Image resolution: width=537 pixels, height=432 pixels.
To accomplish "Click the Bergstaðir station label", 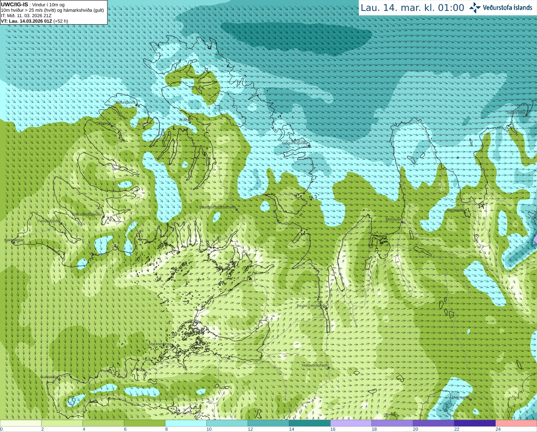I will pos(456,210).
